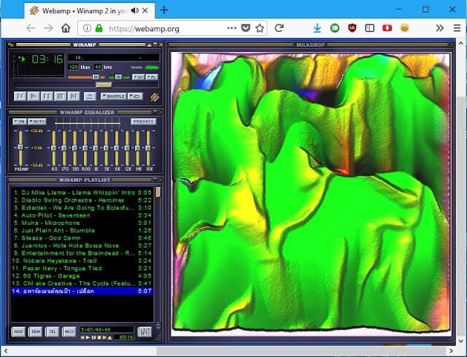Select track 3 Eclectek in playlist
Screen dimensions: 467x357
82,208
